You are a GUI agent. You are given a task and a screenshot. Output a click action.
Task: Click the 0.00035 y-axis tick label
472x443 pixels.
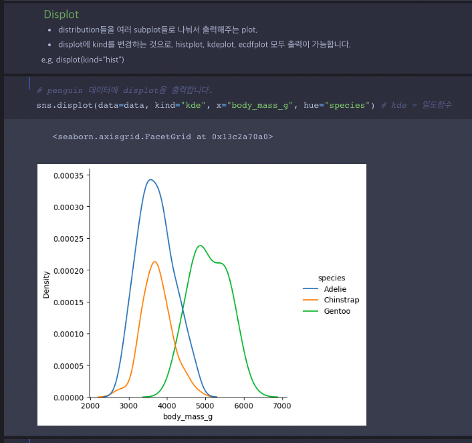[x=69, y=176]
